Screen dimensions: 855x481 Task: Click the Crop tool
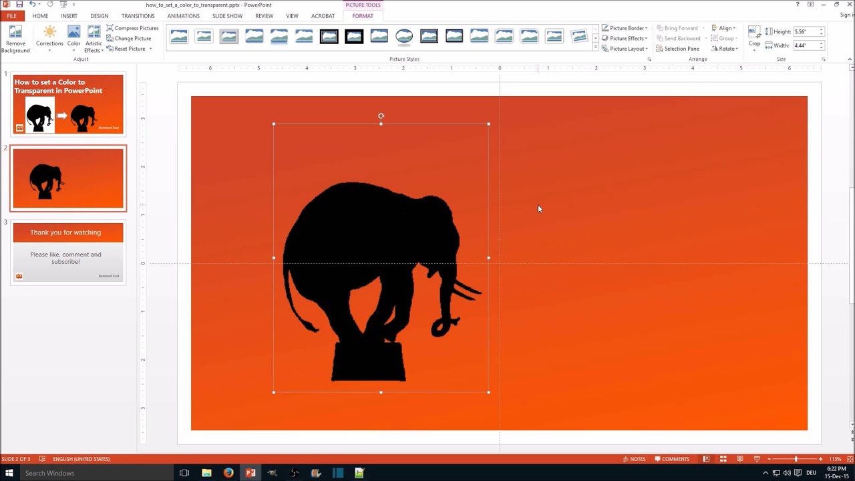[x=754, y=38]
